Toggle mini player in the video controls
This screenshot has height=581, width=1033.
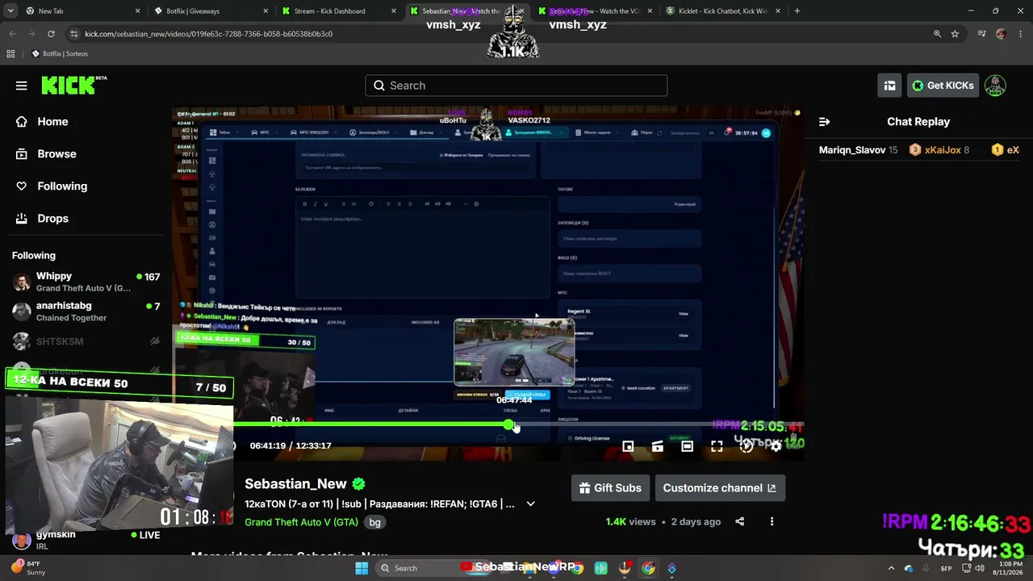(628, 446)
